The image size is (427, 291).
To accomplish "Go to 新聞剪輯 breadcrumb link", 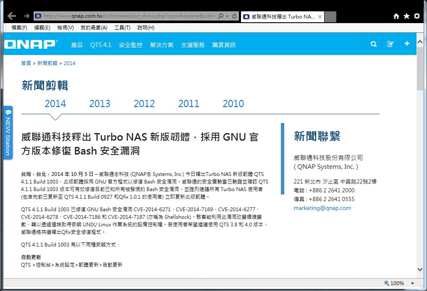I will click(x=47, y=63).
